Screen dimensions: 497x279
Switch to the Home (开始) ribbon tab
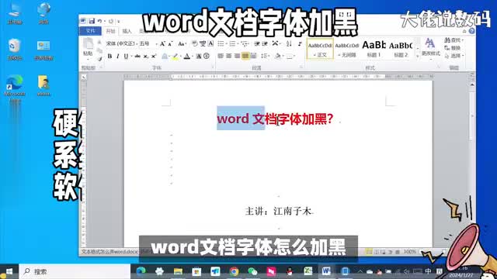110,31
